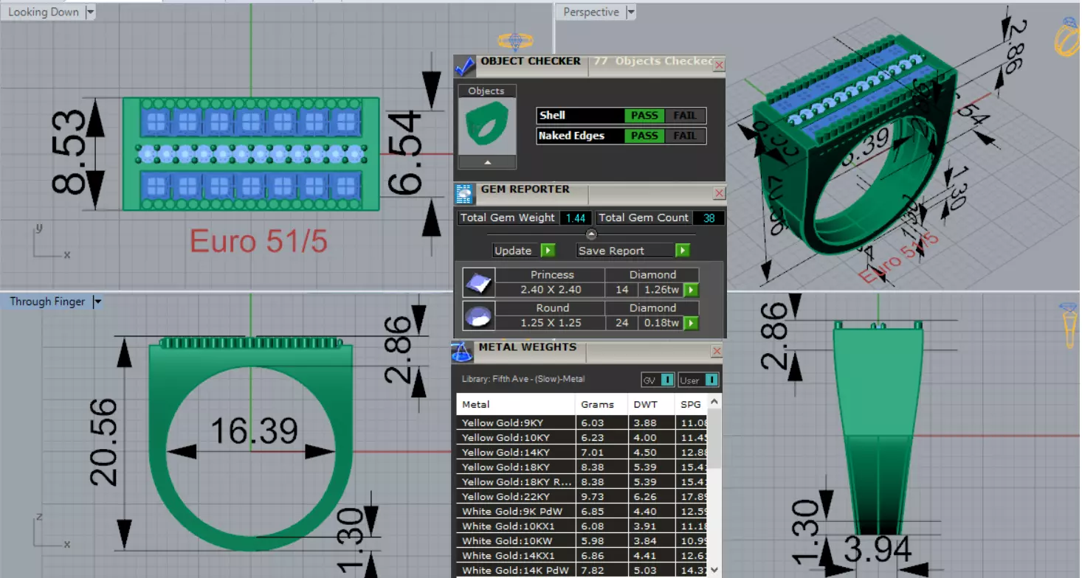Screen dimensions: 1082x578
Task: Click green arrow on the 1.26tw row
Action: tap(691, 290)
